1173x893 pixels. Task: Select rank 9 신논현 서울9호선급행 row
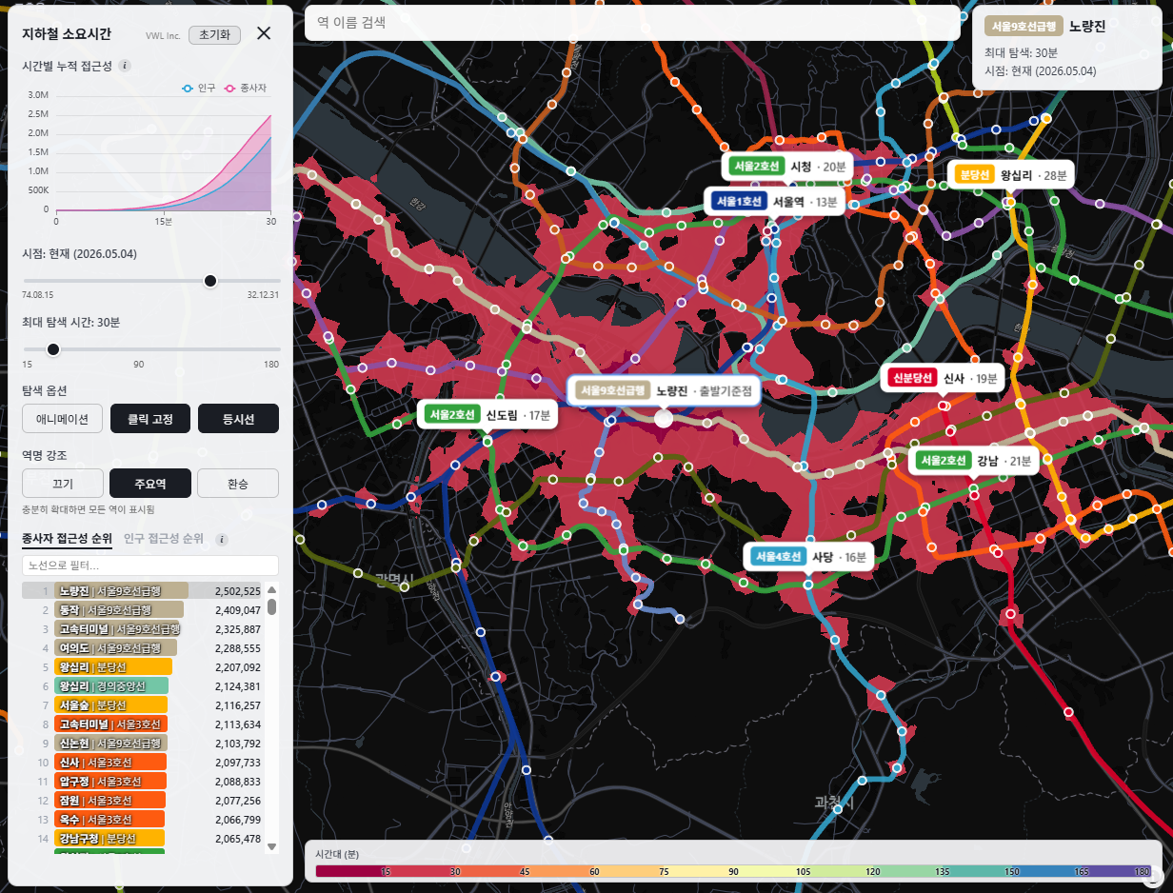pos(143,744)
